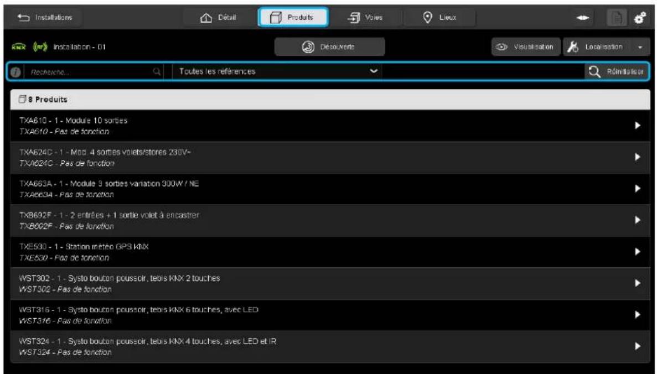The image size is (657, 374).
Task: Open the Visualisation view
Action: 526,47
